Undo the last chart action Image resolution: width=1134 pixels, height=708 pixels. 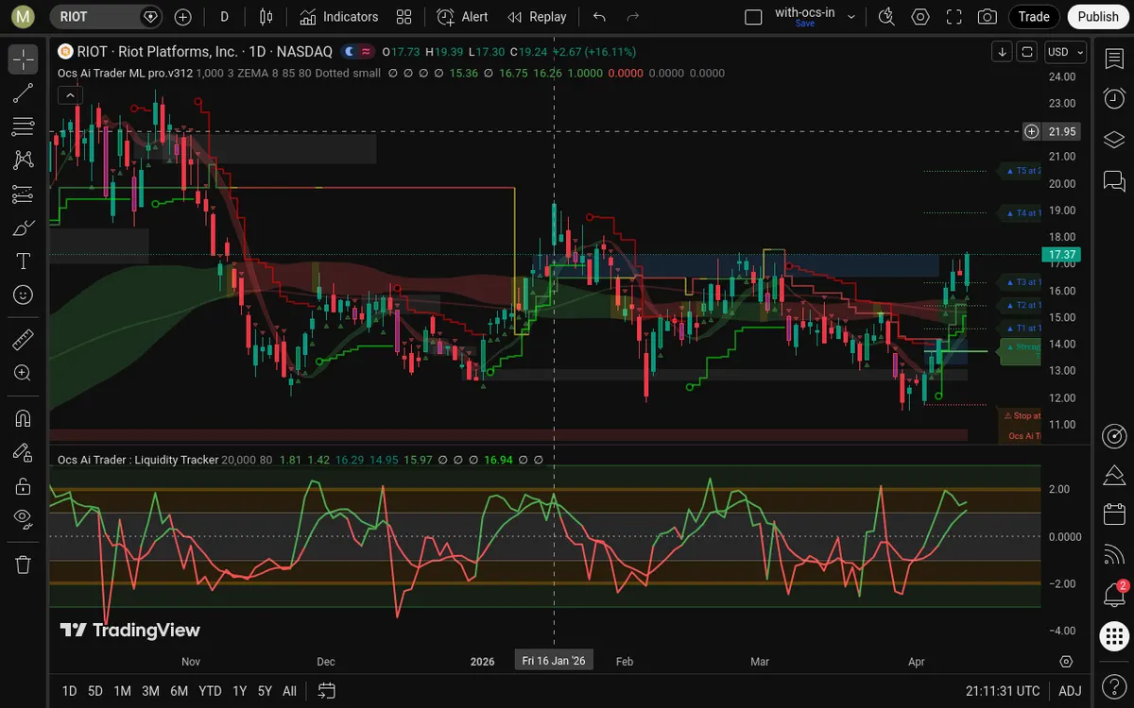click(599, 16)
